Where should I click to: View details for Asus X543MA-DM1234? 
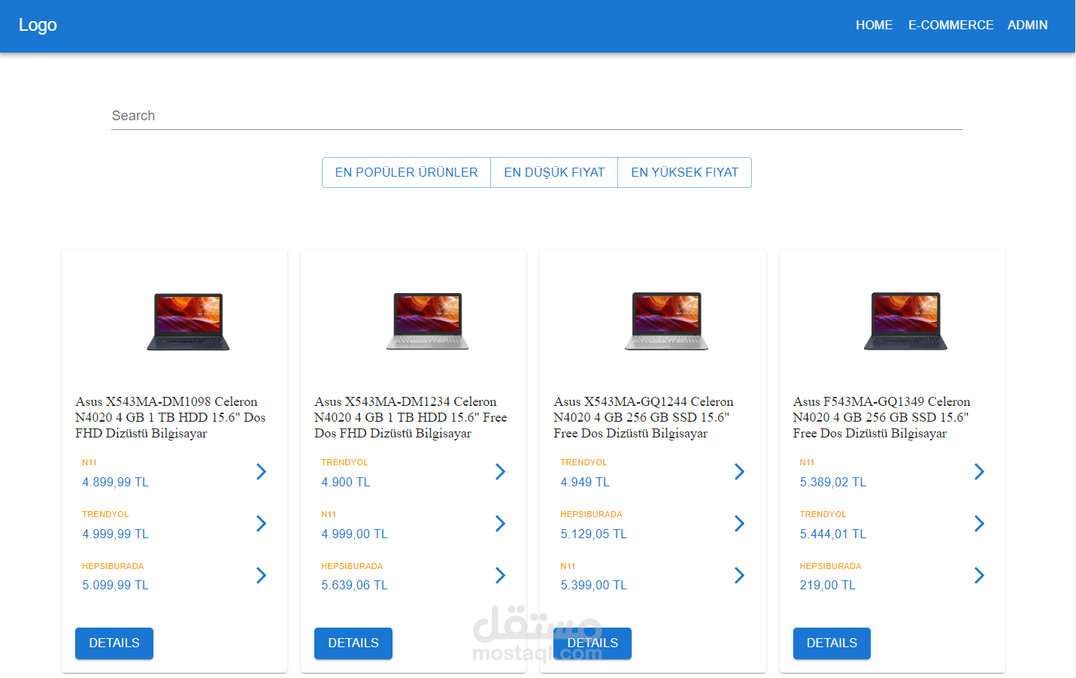click(353, 643)
